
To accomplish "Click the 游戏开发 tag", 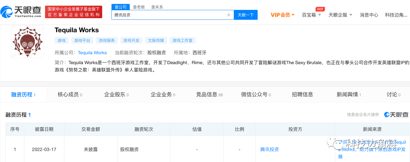I will point(131,40).
